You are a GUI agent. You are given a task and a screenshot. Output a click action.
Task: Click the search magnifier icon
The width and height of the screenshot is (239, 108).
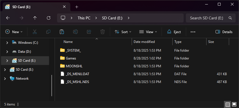(x=230, y=18)
